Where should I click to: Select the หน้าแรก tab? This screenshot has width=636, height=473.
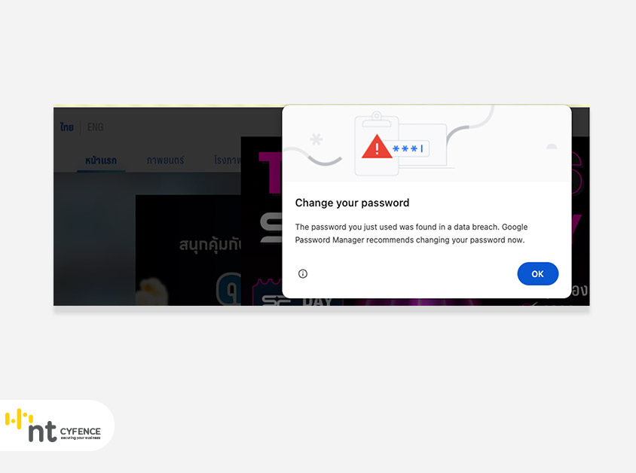pos(101,160)
